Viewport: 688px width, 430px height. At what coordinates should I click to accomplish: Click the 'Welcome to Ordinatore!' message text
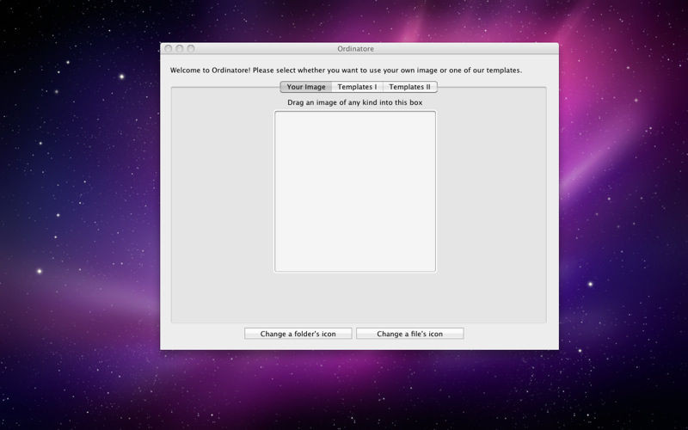coord(347,71)
